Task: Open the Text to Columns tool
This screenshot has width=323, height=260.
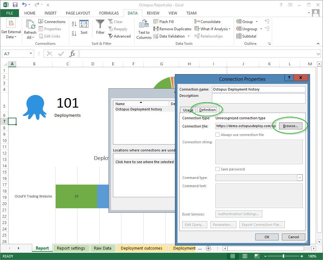Action: (x=144, y=29)
